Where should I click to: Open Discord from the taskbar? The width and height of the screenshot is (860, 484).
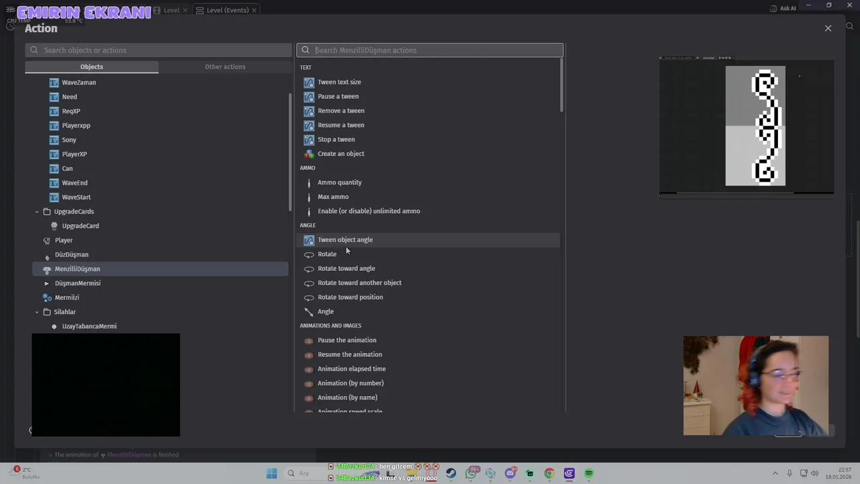(510, 473)
